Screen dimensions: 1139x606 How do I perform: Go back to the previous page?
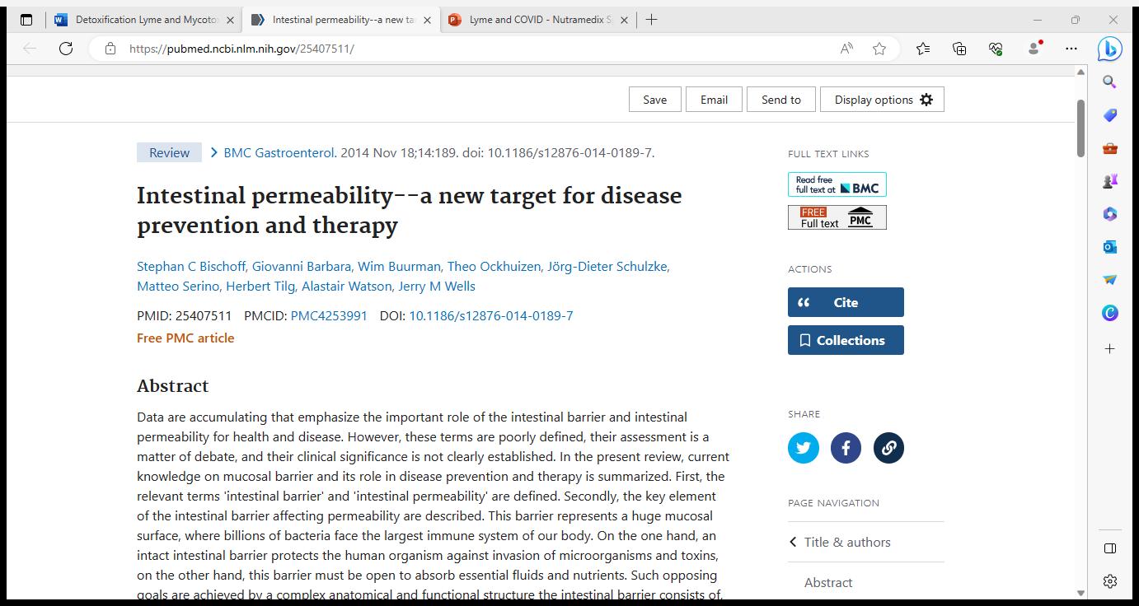coord(30,49)
